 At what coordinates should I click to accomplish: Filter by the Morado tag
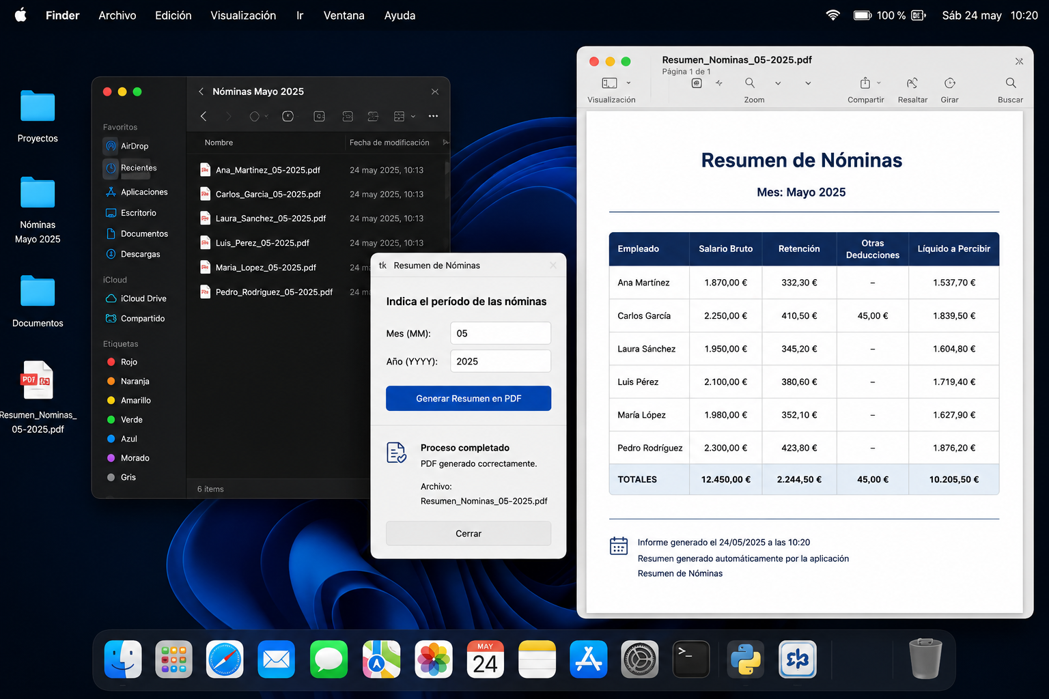[128, 457]
